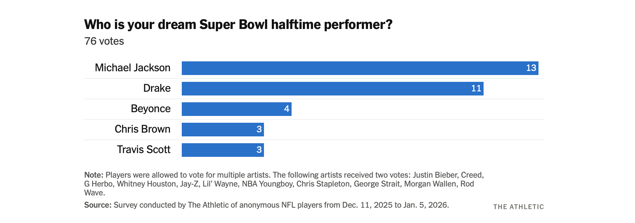Click the Travis Scott label

coord(144,150)
